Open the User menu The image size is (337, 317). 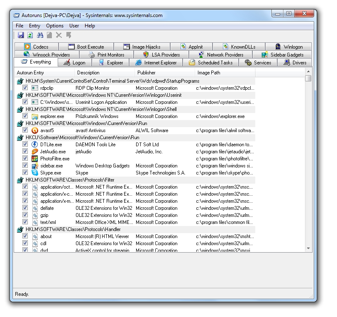(74, 26)
